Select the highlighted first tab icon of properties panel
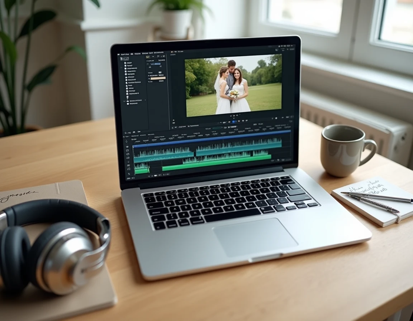413x321 pixels. click(148, 57)
